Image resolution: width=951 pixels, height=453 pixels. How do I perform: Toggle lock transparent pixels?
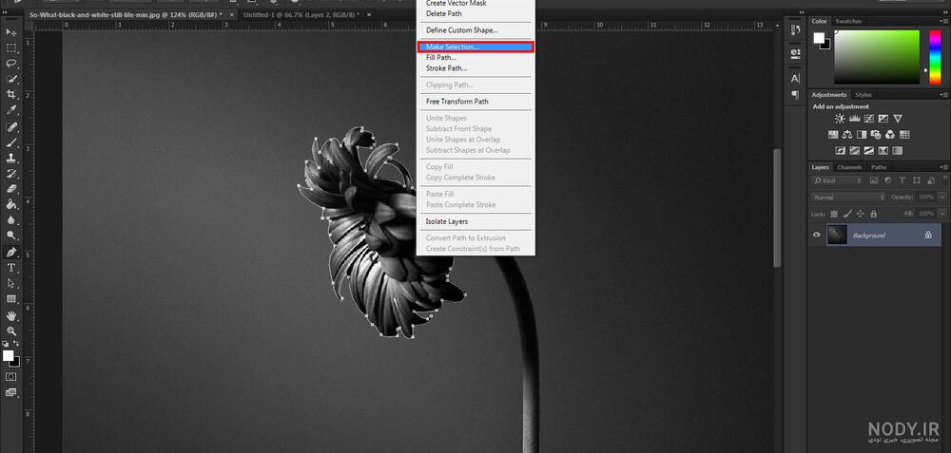[835, 214]
